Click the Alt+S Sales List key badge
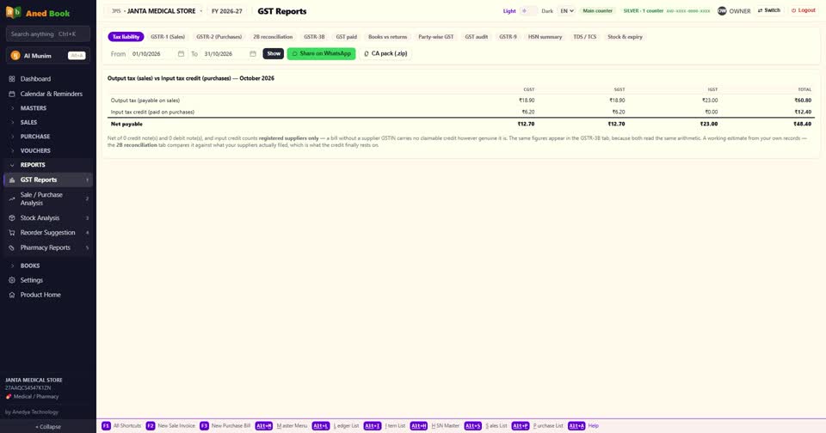The image size is (826, 433). click(473, 425)
